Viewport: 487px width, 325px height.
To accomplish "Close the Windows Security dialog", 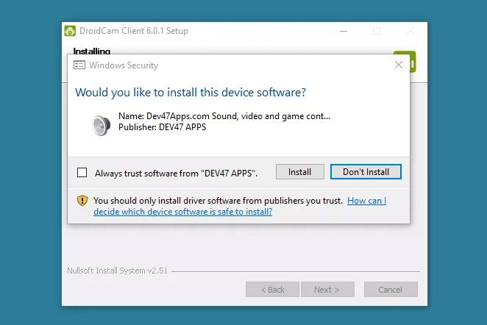I will 399,65.
